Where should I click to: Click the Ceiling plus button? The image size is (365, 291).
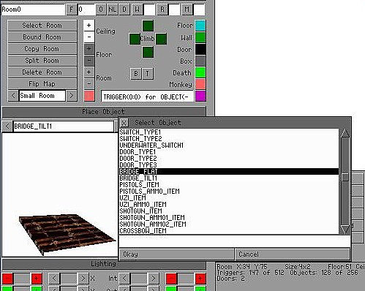[x=89, y=26]
